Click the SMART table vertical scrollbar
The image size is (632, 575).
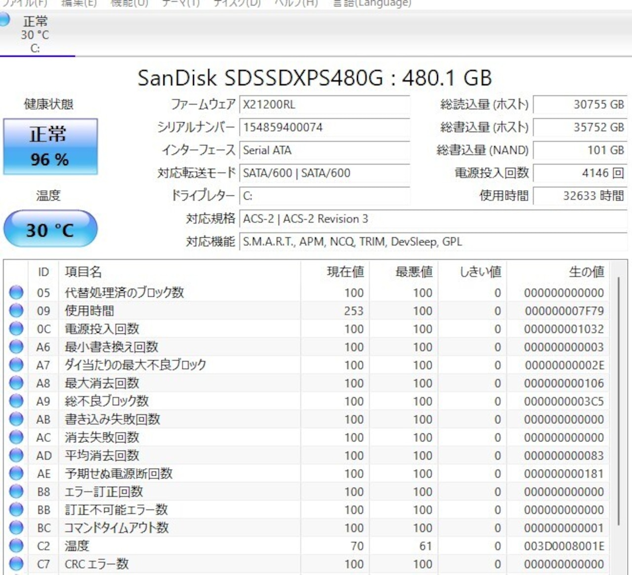point(619,402)
